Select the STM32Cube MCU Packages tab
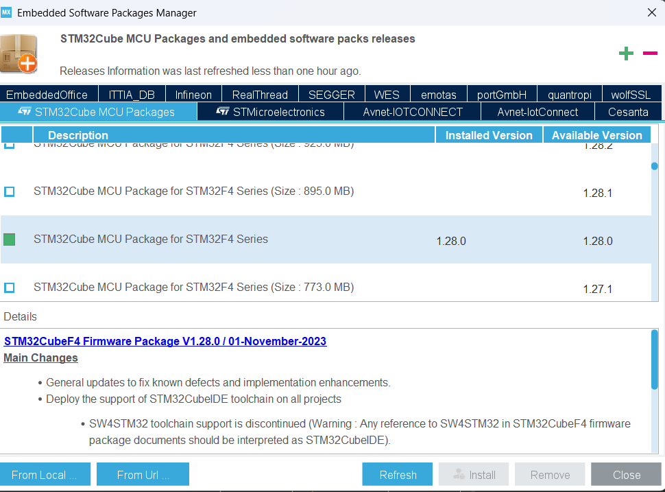Screen dimensions: 665x492 (x=98, y=112)
